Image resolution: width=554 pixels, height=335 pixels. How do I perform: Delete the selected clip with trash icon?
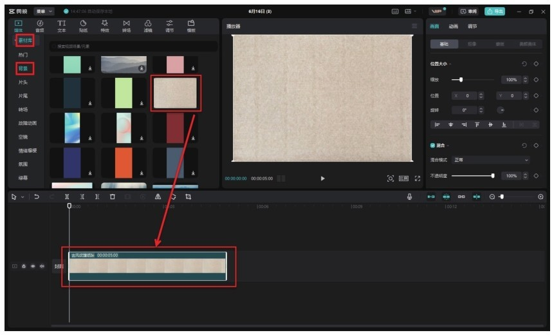click(x=113, y=196)
